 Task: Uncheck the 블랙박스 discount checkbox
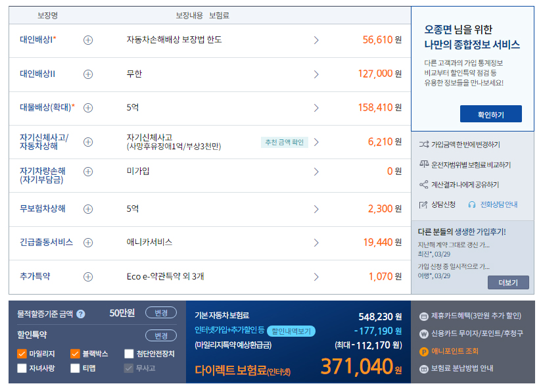75,354
